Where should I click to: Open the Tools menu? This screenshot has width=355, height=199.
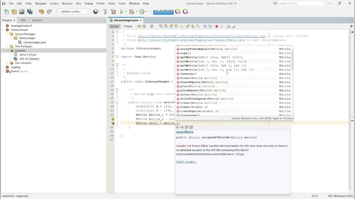click(x=122, y=3)
